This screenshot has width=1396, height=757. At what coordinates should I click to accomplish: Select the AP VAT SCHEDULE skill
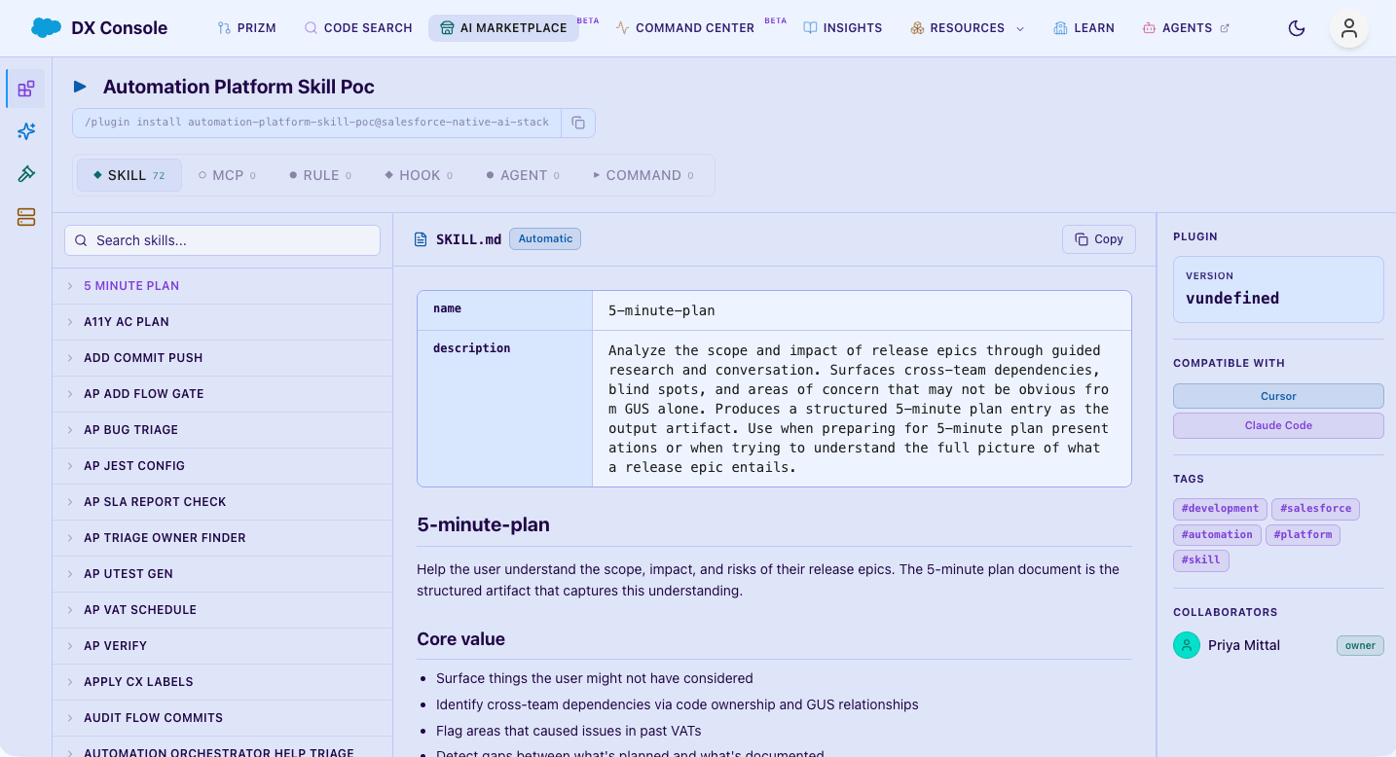click(x=223, y=610)
